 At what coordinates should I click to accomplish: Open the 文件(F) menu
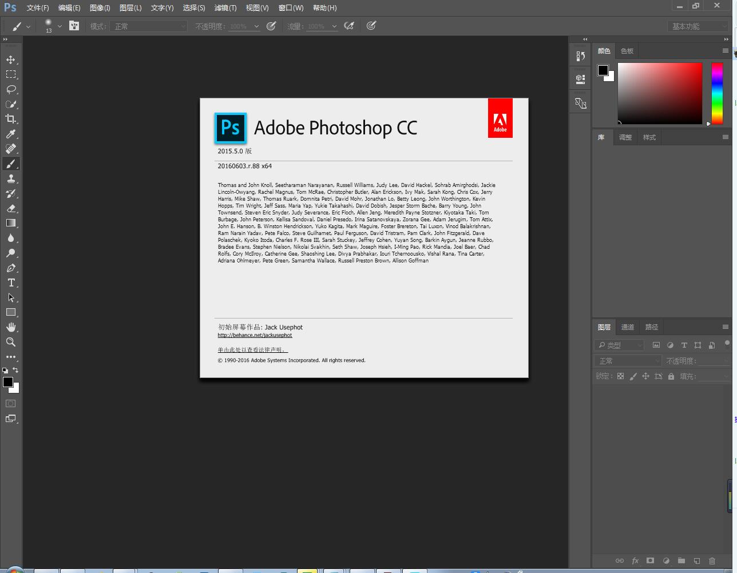click(38, 8)
